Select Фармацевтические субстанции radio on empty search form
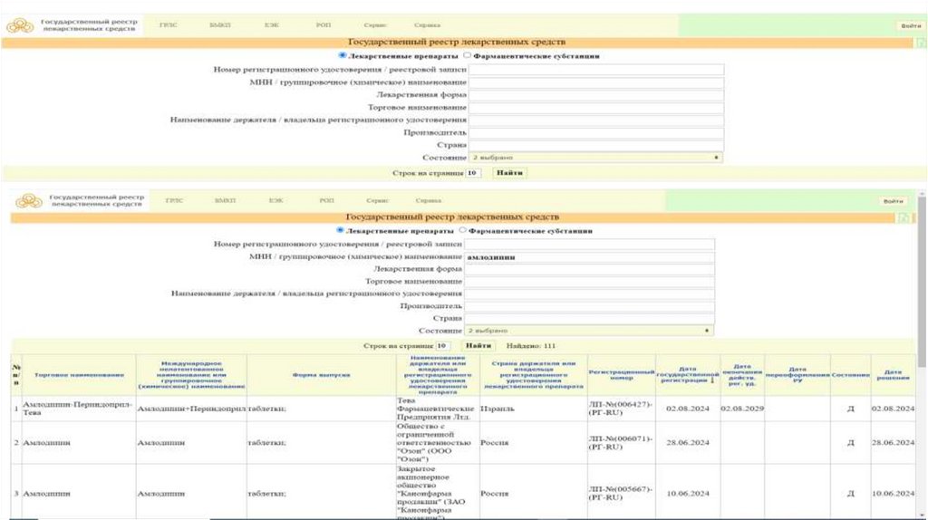Viewport: 928px width, 520px height. coord(467,55)
